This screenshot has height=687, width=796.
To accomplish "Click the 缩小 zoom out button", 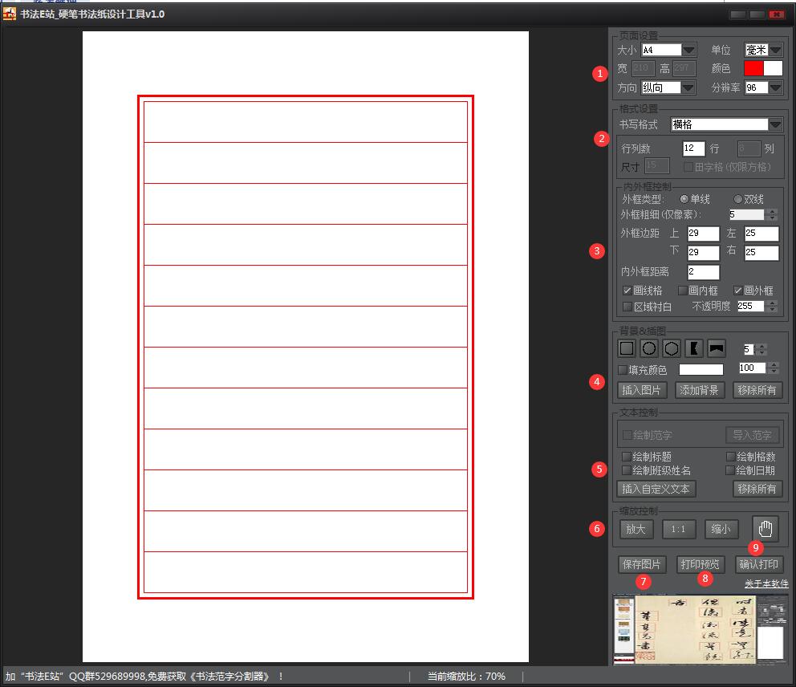I will [721, 529].
